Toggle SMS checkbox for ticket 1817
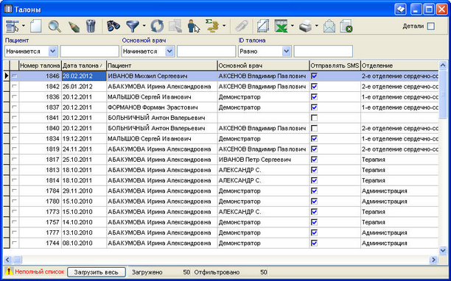This screenshot has width=451, height=281. tap(315, 160)
